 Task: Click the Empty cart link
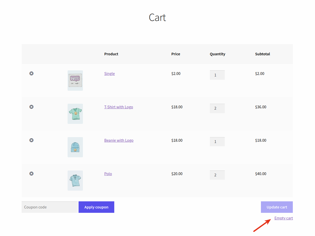point(284,218)
